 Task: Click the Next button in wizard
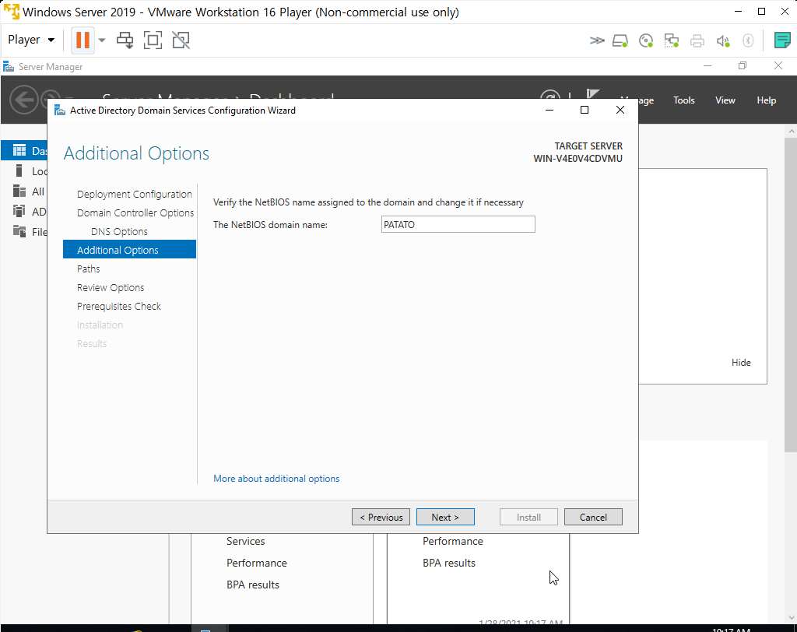tap(445, 517)
